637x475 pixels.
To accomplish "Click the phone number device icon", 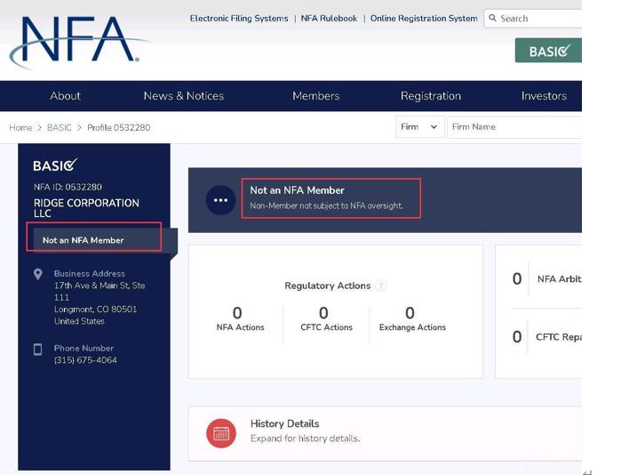I will [38, 350].
